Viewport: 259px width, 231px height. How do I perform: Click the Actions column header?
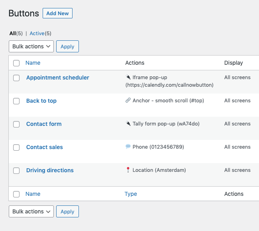point(135,63)
